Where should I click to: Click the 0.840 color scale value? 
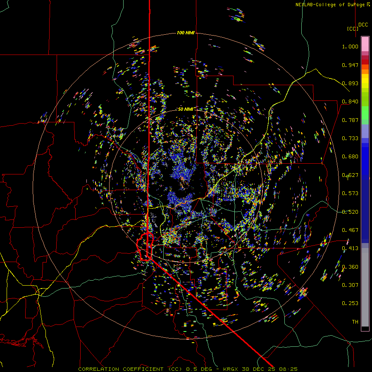tap(350, 102)
